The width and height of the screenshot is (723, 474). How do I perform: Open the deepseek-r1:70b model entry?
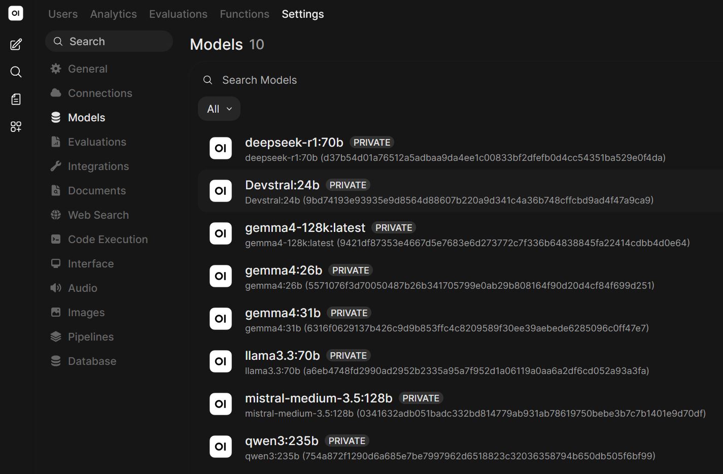pos(460,148)
